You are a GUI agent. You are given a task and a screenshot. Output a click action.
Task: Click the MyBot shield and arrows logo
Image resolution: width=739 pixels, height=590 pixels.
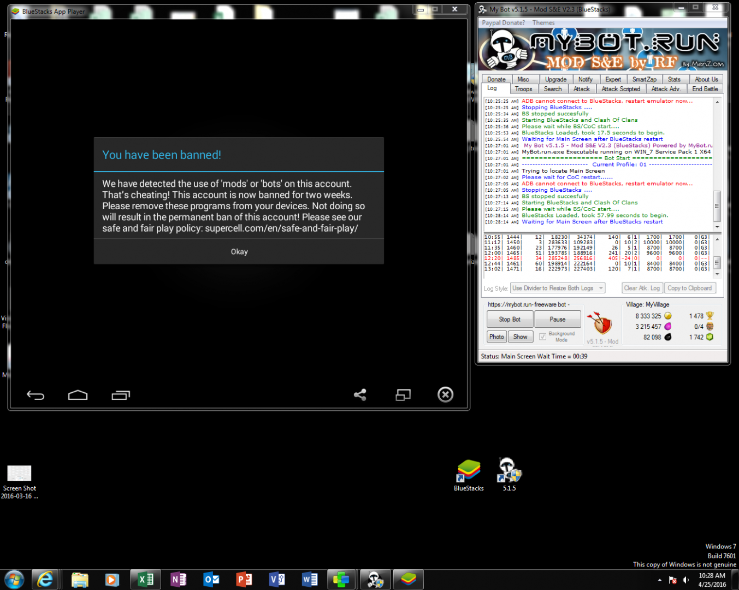click(601, 323)
